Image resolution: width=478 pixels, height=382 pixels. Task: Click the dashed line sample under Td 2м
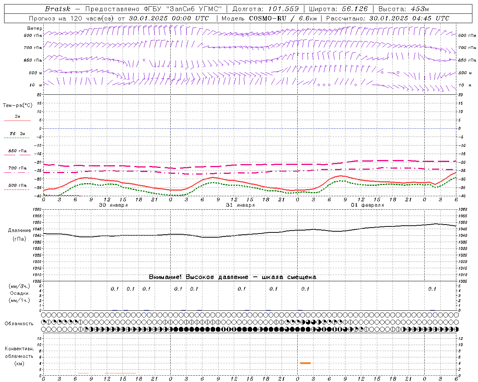click(x=16, y=138)
